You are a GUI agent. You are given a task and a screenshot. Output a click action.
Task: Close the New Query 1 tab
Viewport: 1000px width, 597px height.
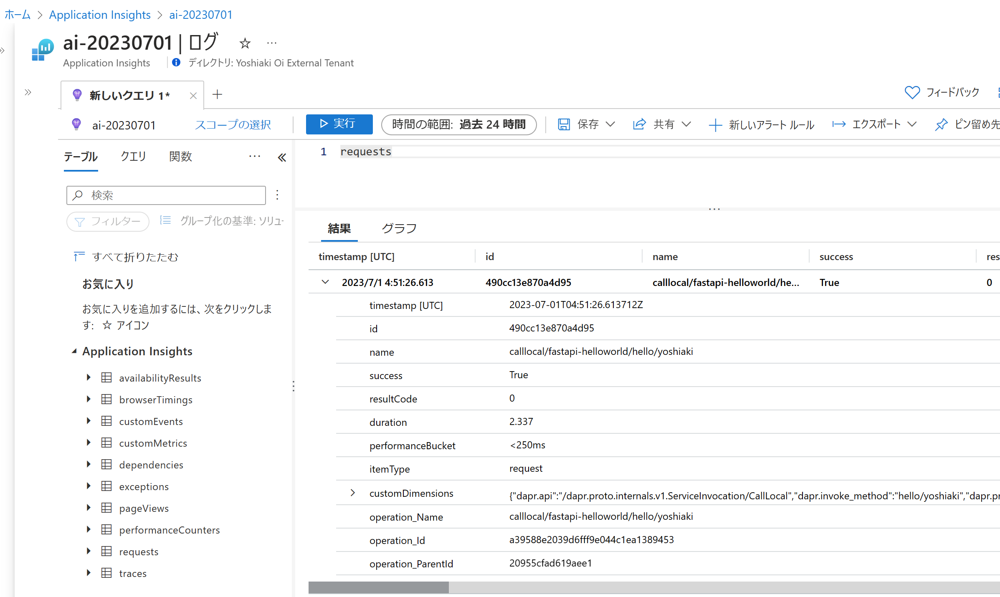193,96
